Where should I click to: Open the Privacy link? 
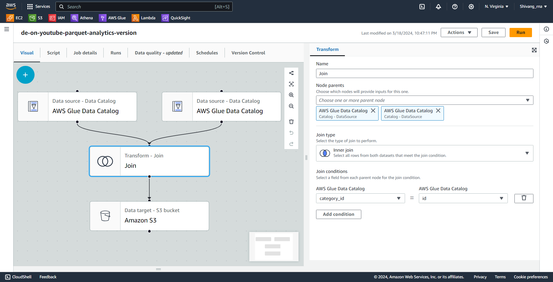[x=480, y=277]
